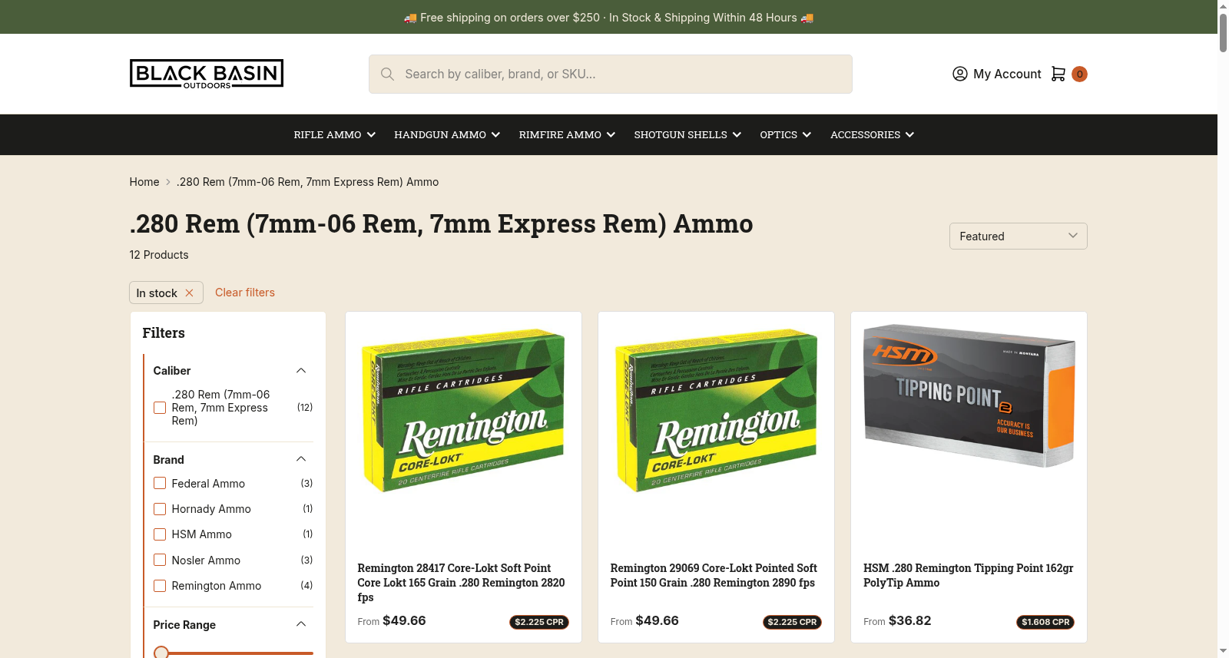The width and height of the screenshot is (1229, 658).
Task: Click the Federal Ammo (3) count
Action: (306, 483)
